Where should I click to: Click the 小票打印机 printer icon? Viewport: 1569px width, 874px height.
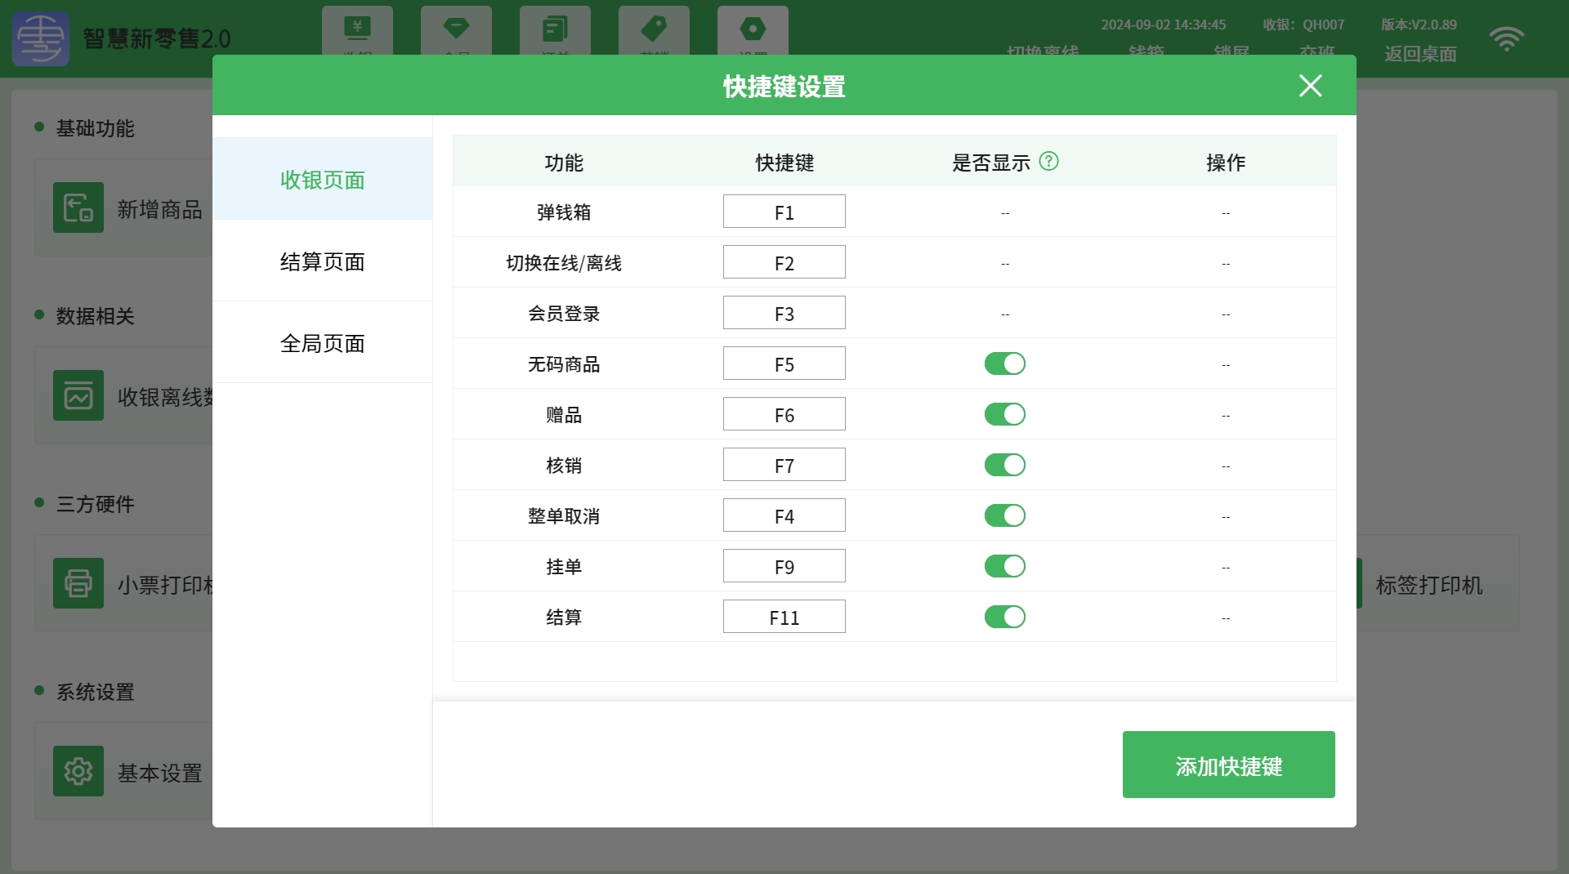tap(78, 583)
